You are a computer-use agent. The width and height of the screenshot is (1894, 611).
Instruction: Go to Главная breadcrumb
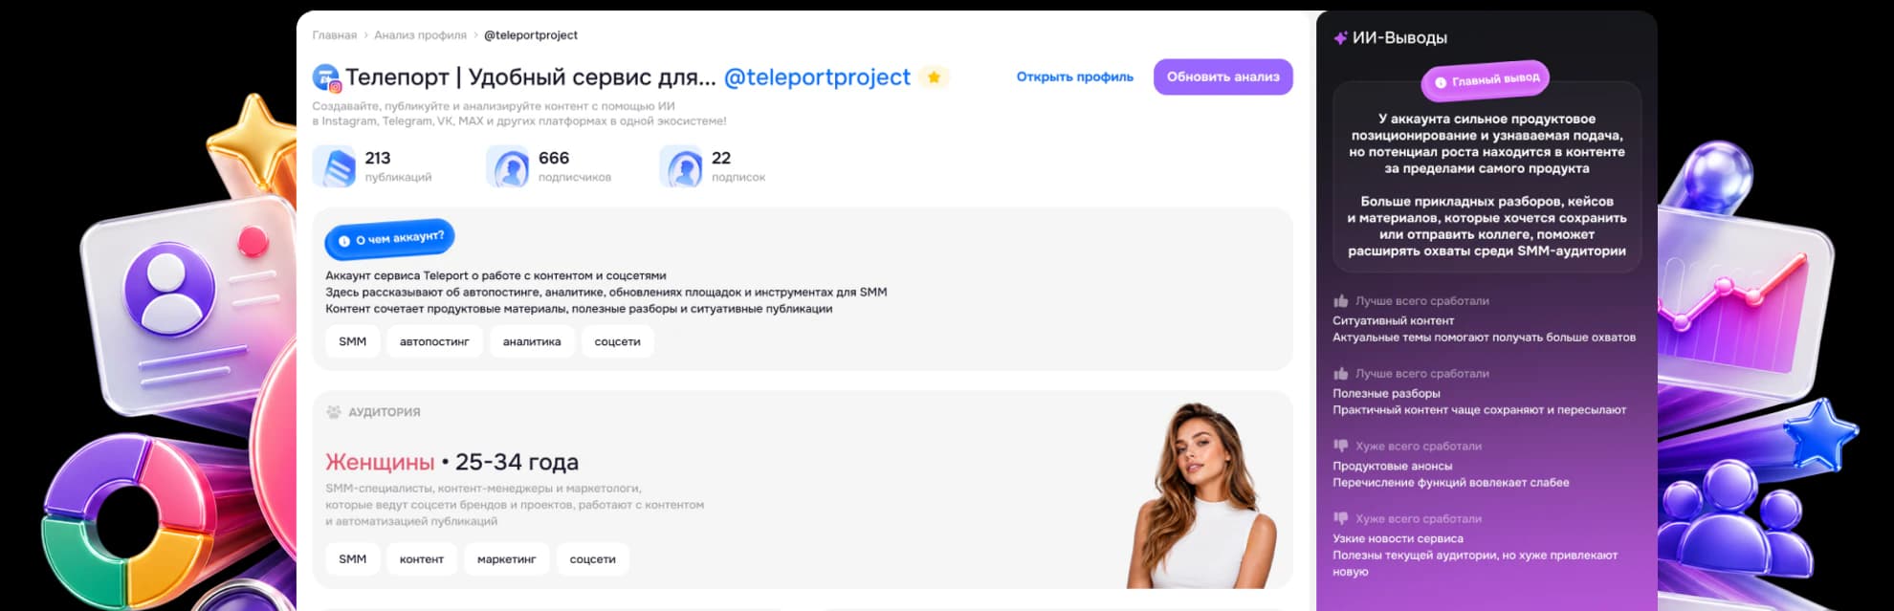335,35
